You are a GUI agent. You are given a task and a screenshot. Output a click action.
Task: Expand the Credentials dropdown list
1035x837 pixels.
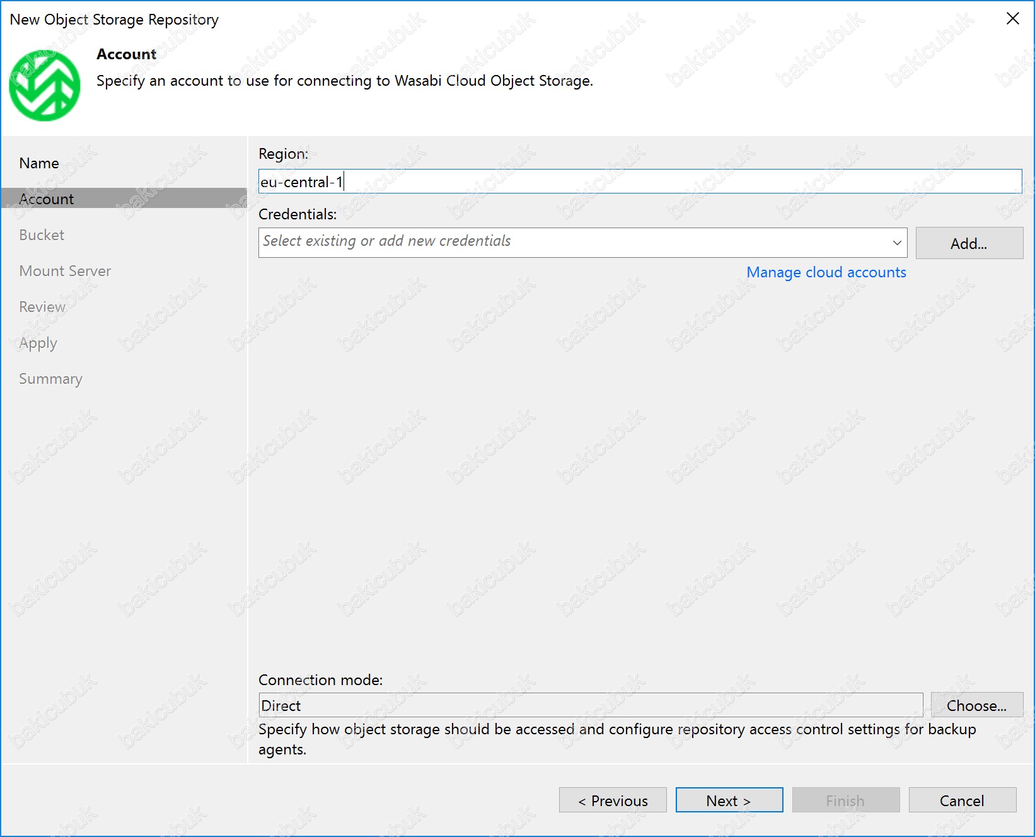[896, 243]
